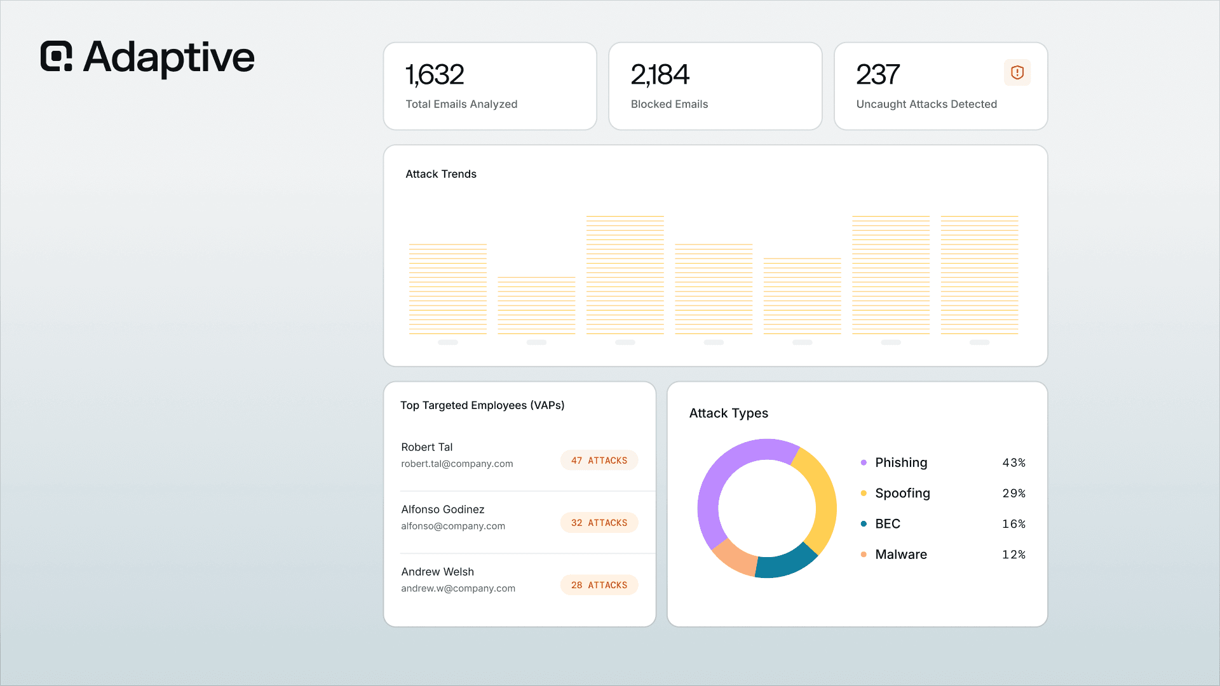The image size is (1220, 686).
Task: Open Alfonso Godinez's employee entry
Action: click(520, 518)
